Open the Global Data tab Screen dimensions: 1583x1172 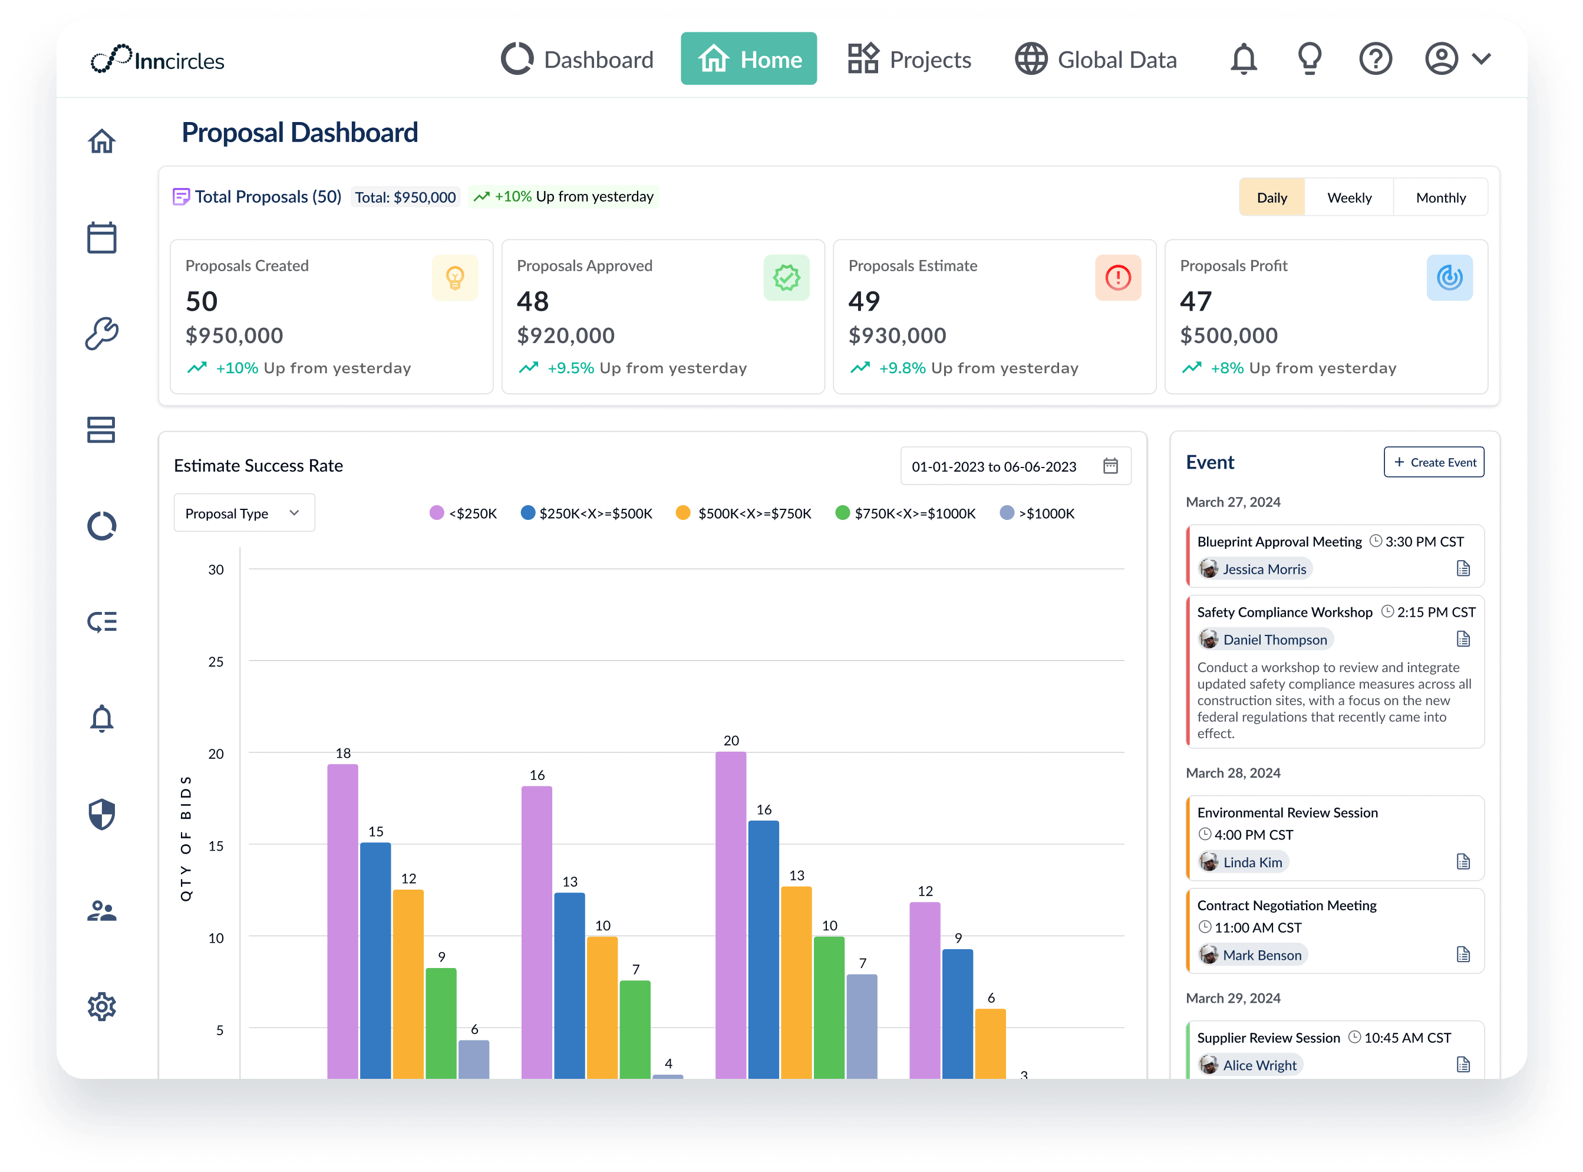1096,60
